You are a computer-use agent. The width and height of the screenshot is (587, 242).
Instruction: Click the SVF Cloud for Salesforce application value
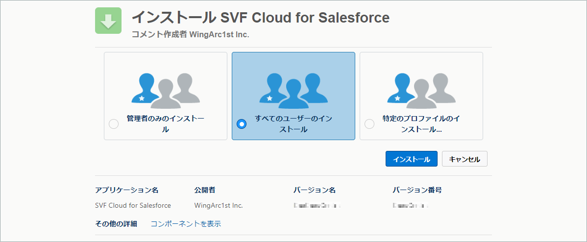(133, 205)
